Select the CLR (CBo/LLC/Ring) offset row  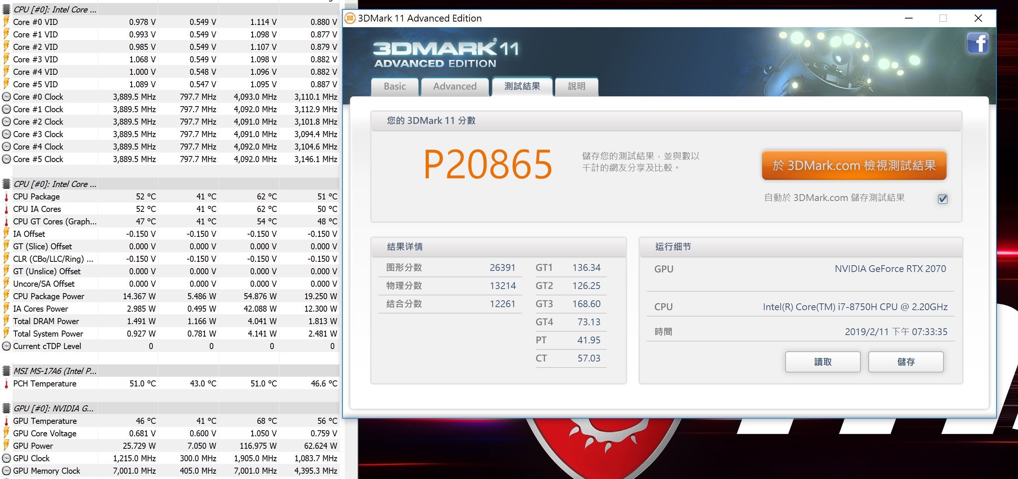[x=170, y=259]
